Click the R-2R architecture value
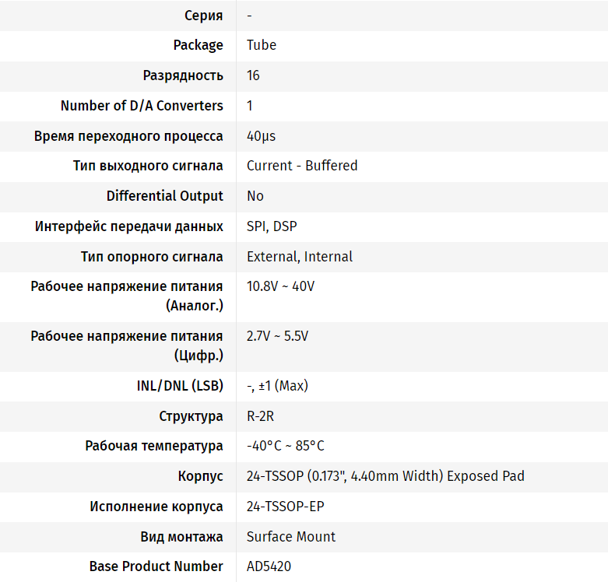Viewport: 608px width, 582px height. pyautogui.click(x=260, y=416)
